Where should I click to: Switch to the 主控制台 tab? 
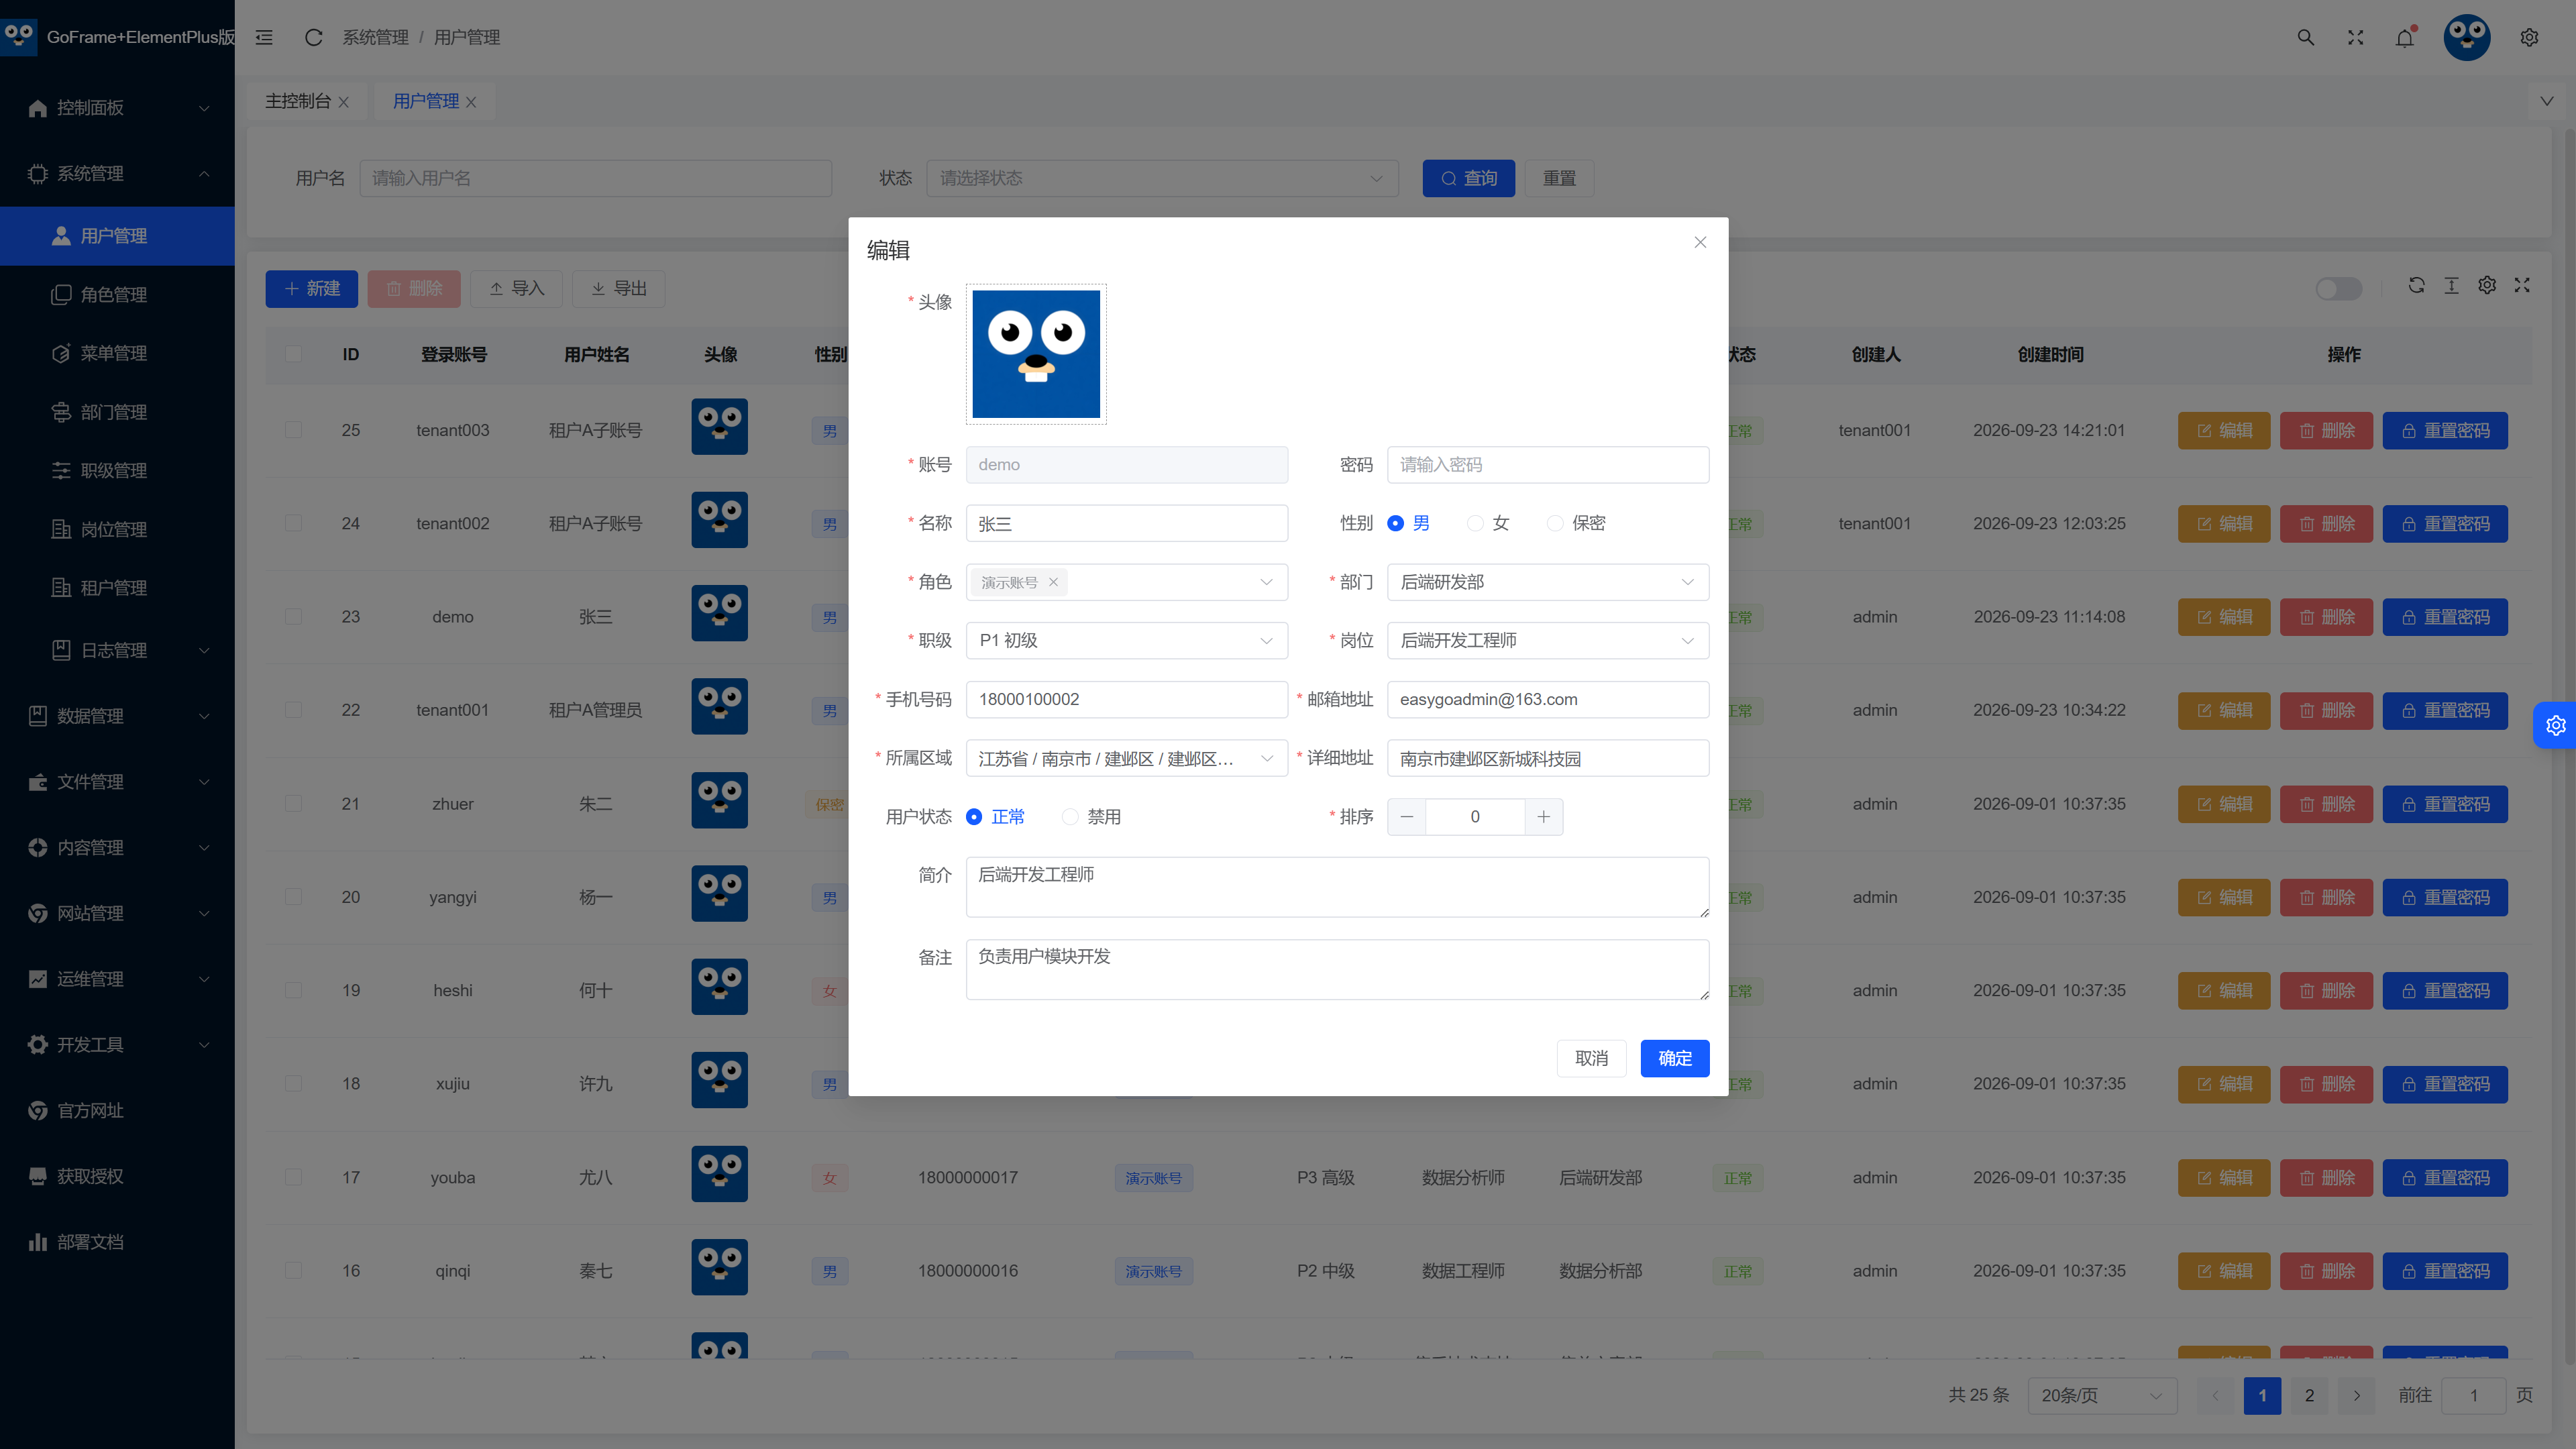tap(297, 101)
